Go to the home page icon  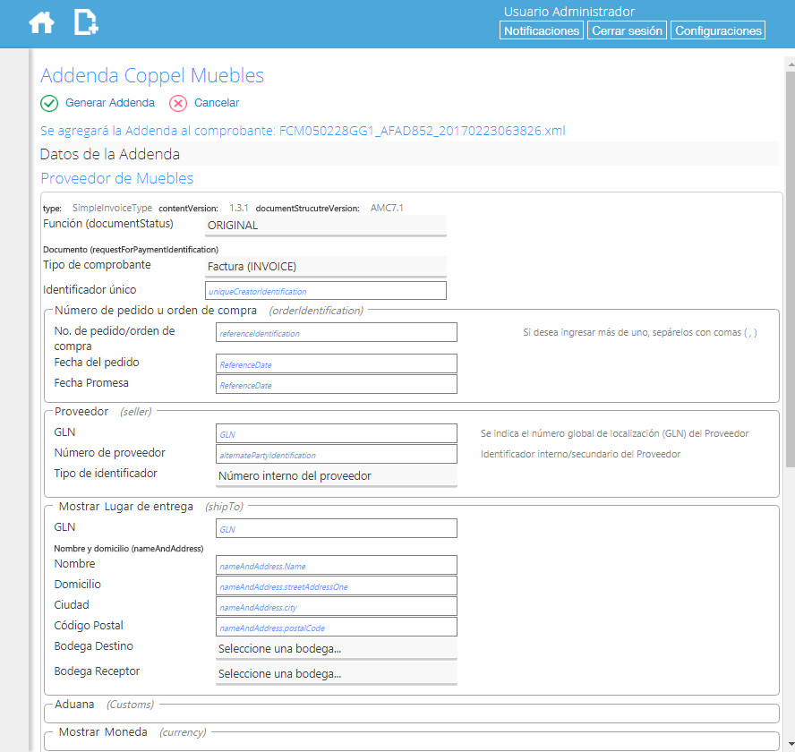[x=41, y=22]
